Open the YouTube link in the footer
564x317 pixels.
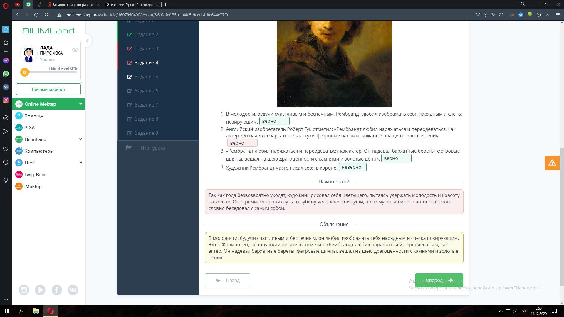(x=40, y=290)
